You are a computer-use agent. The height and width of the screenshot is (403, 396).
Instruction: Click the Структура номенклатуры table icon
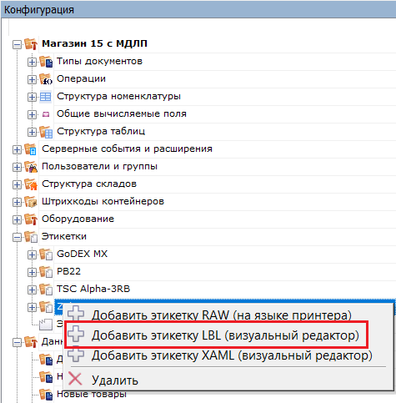coord(46,97)
